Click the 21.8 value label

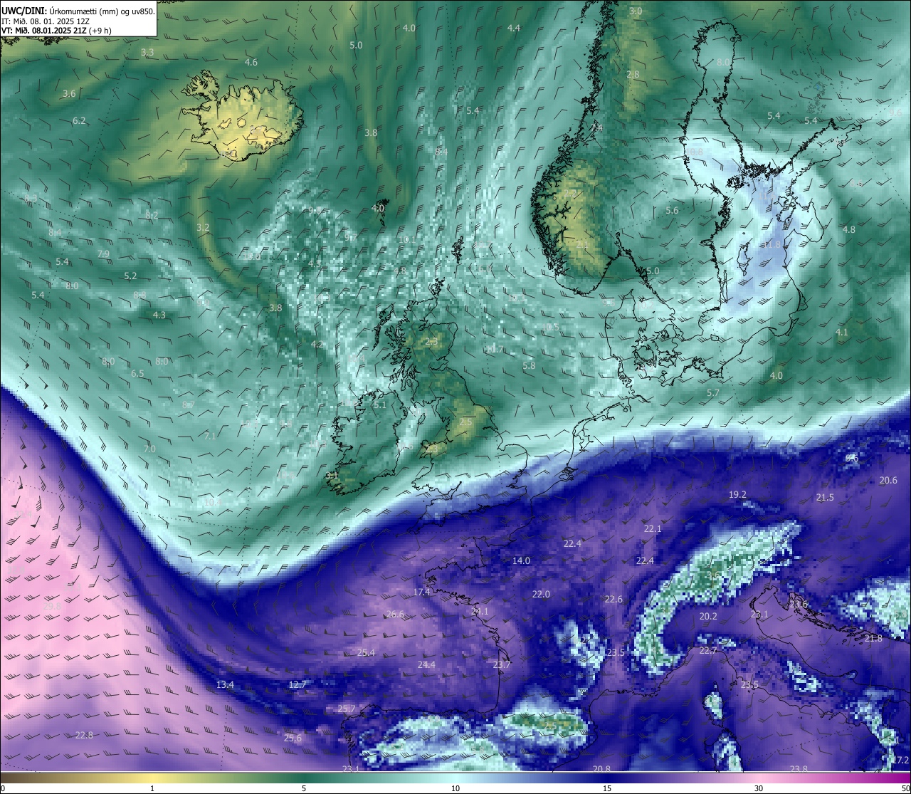tap(873, 638)
